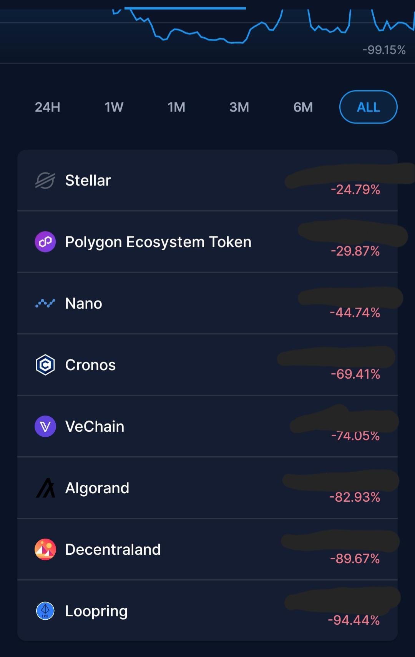The width and height of the screenshot is (415, 657).
Task: Open the Polygon Ecosystem Token name label
Action: pyautogui.click(x=158, y=242)
